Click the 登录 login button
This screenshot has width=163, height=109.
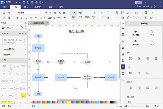click(138, 2)
